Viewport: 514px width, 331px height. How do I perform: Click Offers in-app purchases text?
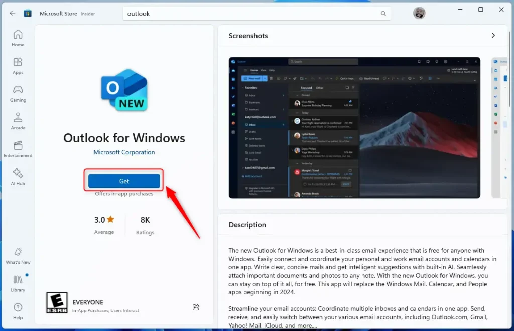point(124,194)
